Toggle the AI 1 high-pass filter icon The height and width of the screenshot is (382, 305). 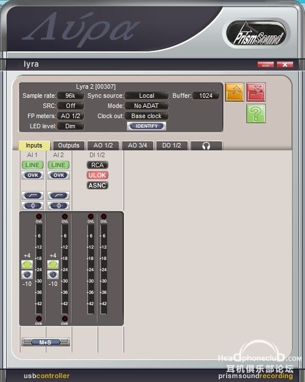[x=33, y=196]
